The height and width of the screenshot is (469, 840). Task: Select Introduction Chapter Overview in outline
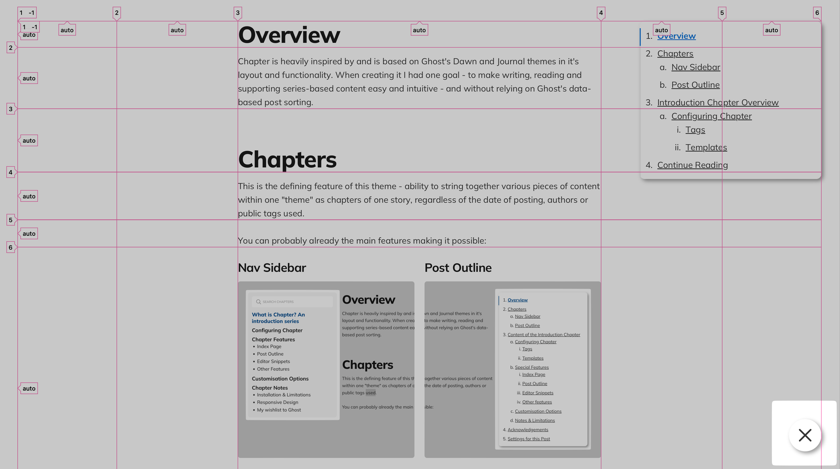click(718, 103)
